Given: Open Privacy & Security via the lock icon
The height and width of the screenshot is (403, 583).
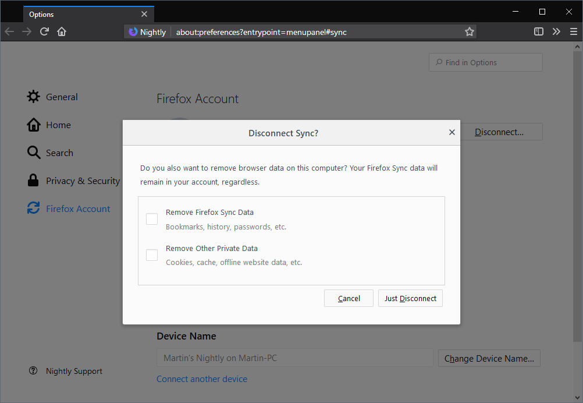Looking at the screenshot, I should pyautogui.click(x=33, y=180).
